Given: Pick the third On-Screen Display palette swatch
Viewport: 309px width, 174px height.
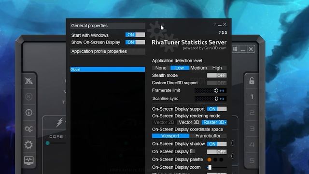Looking at the screenshot, I should pos(221,159).
